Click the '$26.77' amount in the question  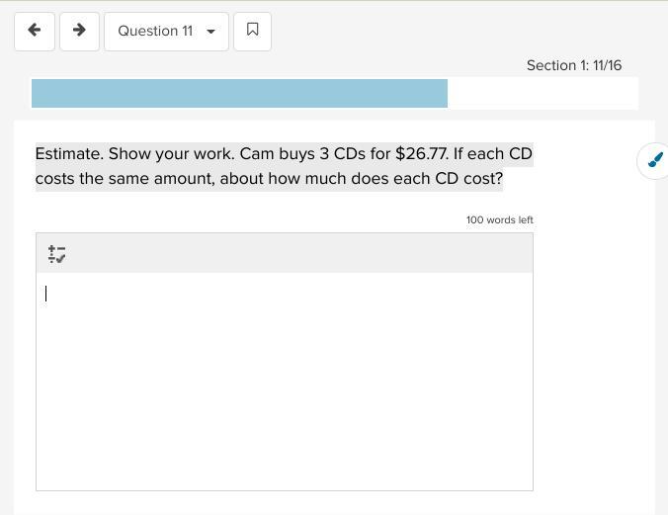pos(421,154)
